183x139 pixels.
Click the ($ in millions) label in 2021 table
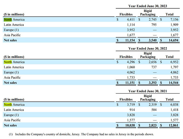tap(14, 99)
